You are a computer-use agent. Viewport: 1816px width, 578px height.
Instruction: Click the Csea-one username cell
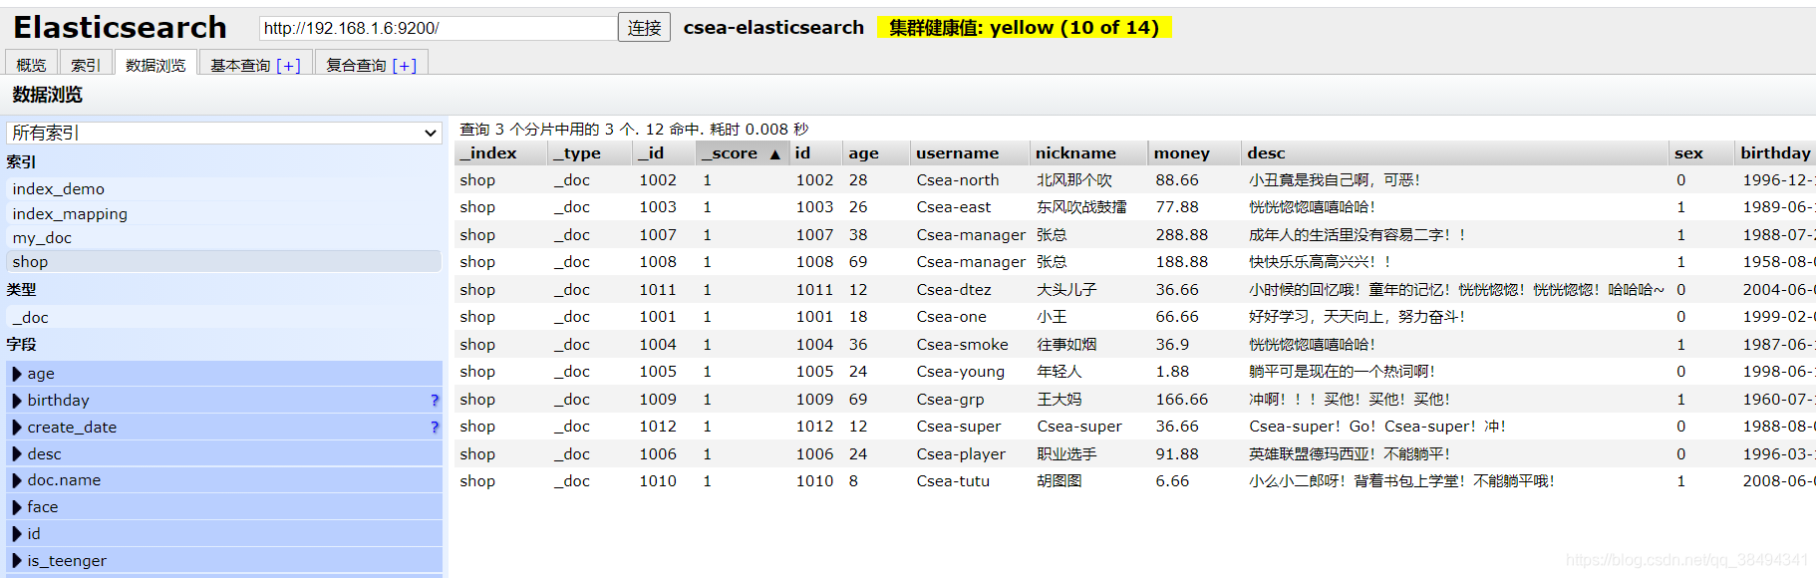click(951, 317)
